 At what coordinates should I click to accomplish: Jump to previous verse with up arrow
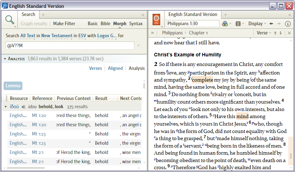(x=275, y=33)
